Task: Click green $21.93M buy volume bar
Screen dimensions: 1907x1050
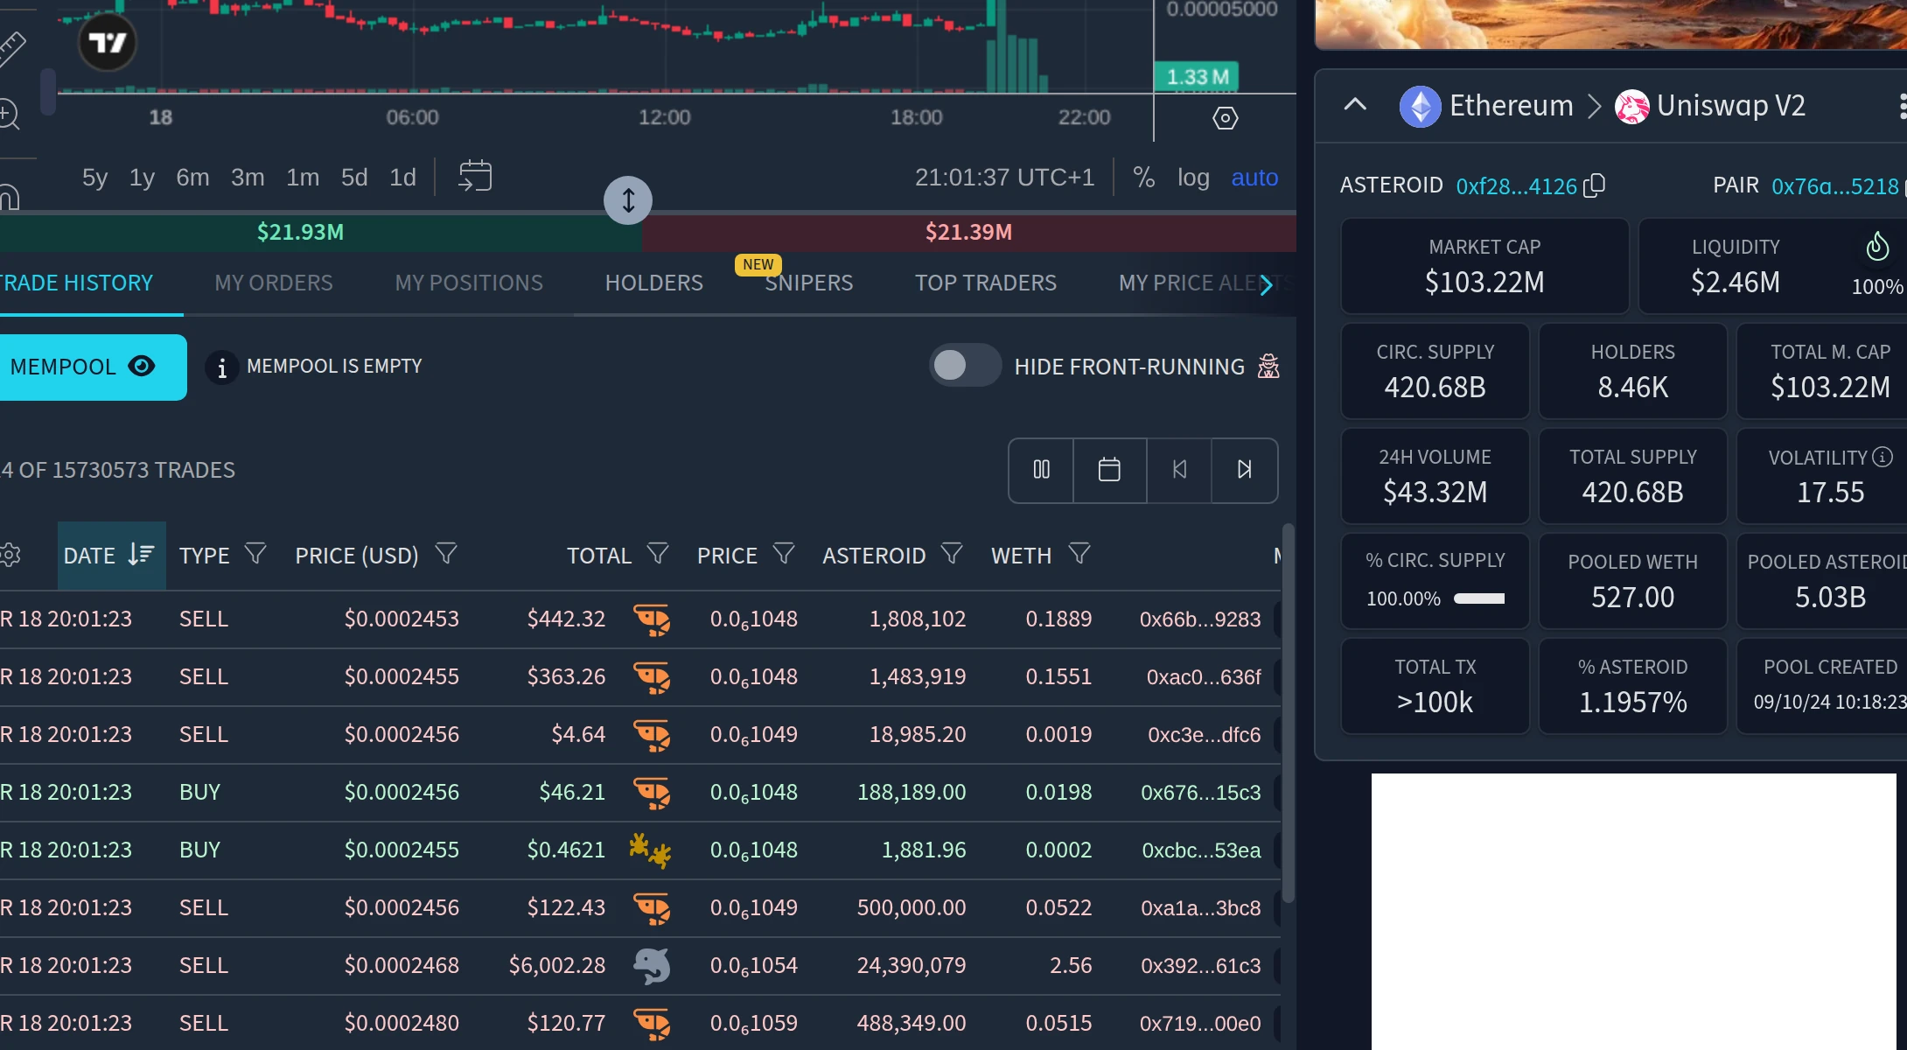Action: pos(320,232)
